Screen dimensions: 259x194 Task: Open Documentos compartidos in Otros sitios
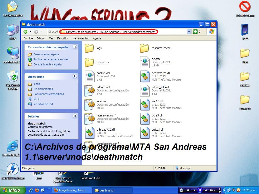click(x=49, y=94)
